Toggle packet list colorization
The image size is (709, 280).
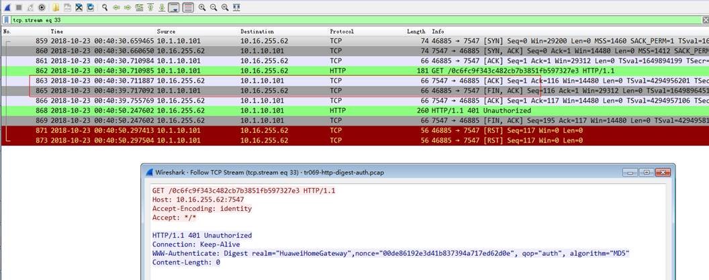pyautogui.click(x=188, y=7)
